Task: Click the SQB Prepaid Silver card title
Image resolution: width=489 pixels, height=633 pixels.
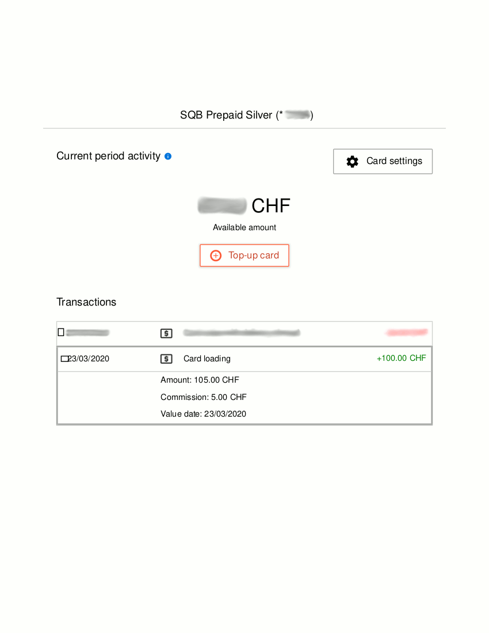Action: 226,115
